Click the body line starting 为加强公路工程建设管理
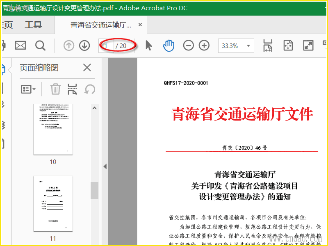Image resolution: width=328 pixels, height=246 pixels. [250, 227]
